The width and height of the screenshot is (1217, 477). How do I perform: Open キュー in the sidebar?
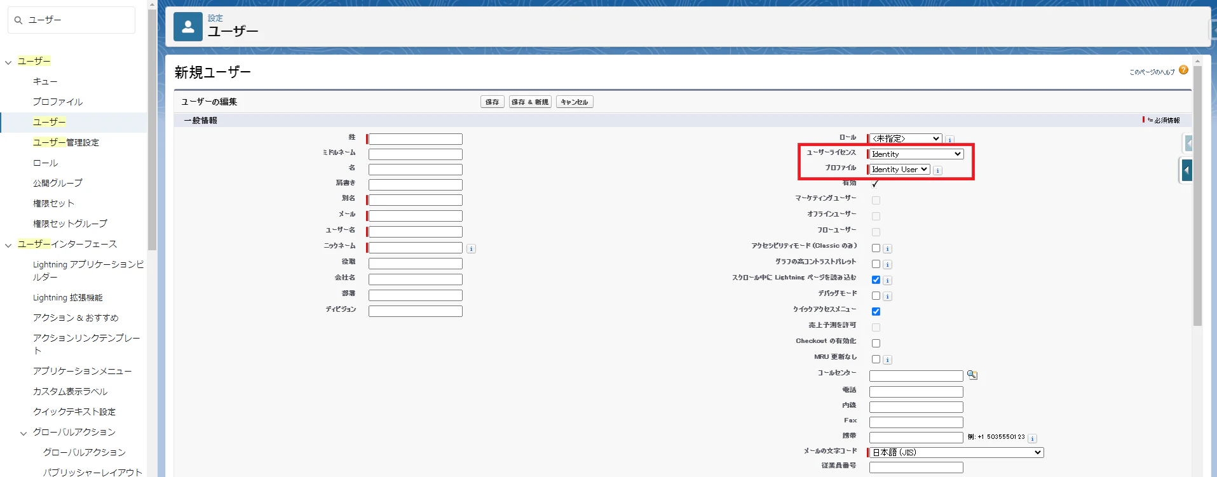(x=45, y=81)
